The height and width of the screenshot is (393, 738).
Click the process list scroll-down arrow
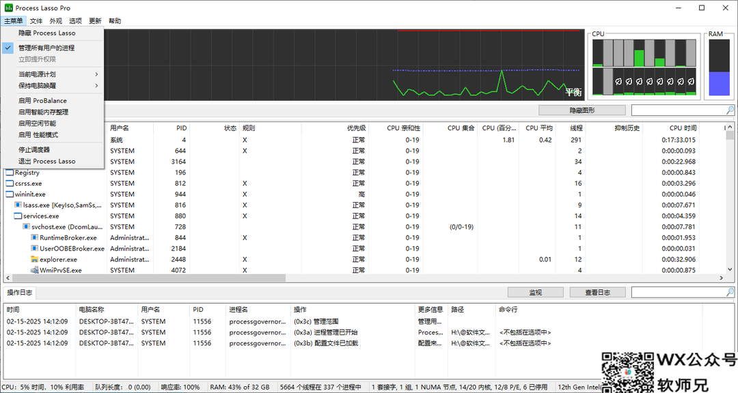(730, 270)
